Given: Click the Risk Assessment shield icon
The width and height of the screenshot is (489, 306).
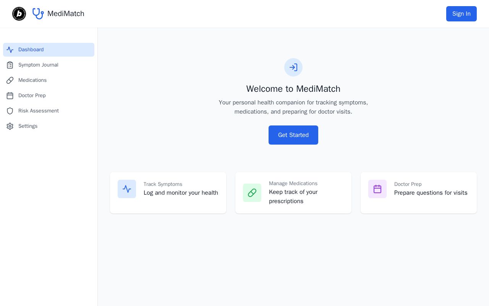Looking at the screenshot, I should (x=10, y=111).
